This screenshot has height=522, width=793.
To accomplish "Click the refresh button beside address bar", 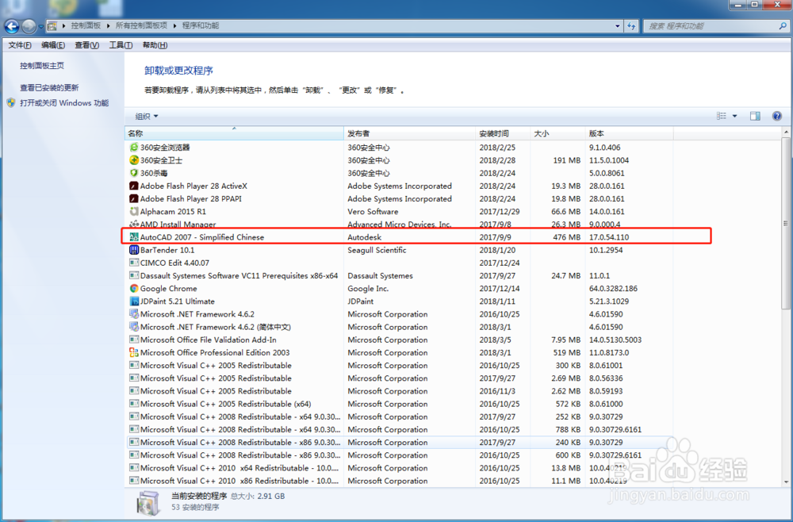I will [x=631, y=26].
